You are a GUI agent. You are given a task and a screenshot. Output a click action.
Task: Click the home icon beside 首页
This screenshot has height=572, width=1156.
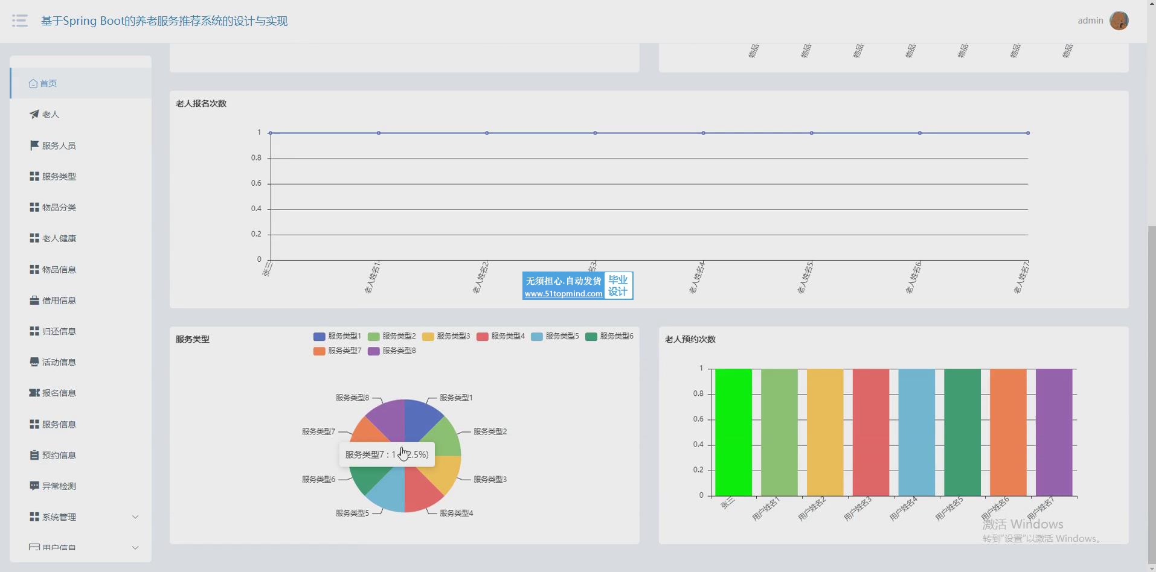33,83
